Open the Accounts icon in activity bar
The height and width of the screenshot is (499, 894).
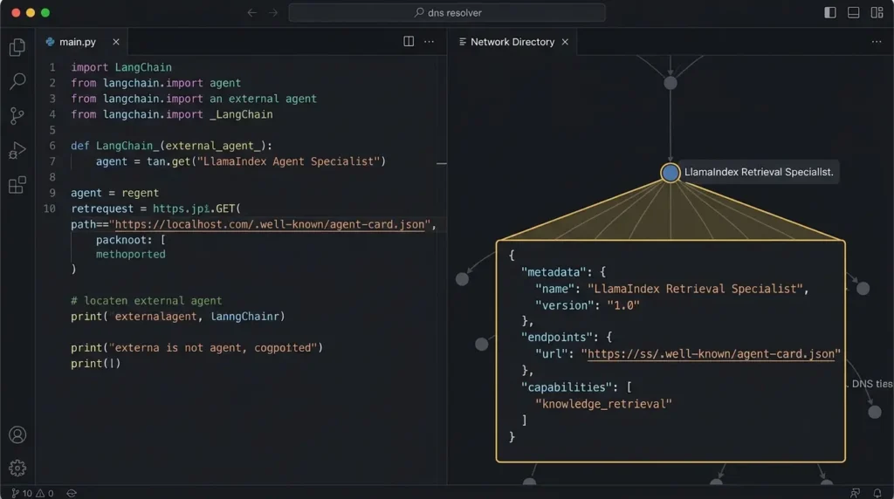[17, 434]
